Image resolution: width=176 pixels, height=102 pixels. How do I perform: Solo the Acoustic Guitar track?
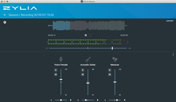[83, 70]
